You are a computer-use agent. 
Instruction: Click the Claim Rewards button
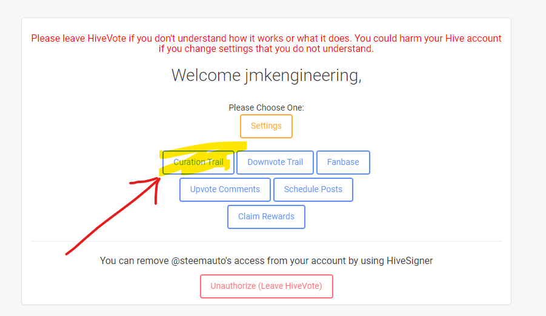266,217
